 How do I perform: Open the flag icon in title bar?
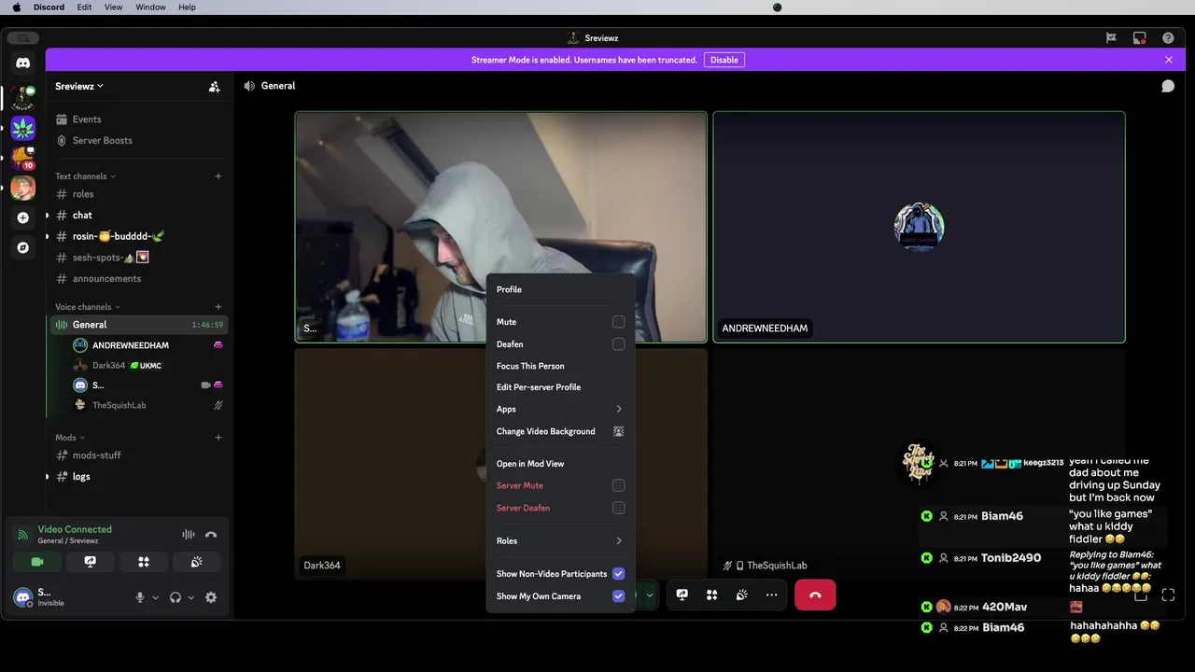(x=1111, y=38)
